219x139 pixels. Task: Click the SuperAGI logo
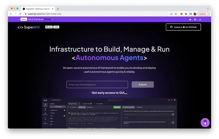[28, 27]
